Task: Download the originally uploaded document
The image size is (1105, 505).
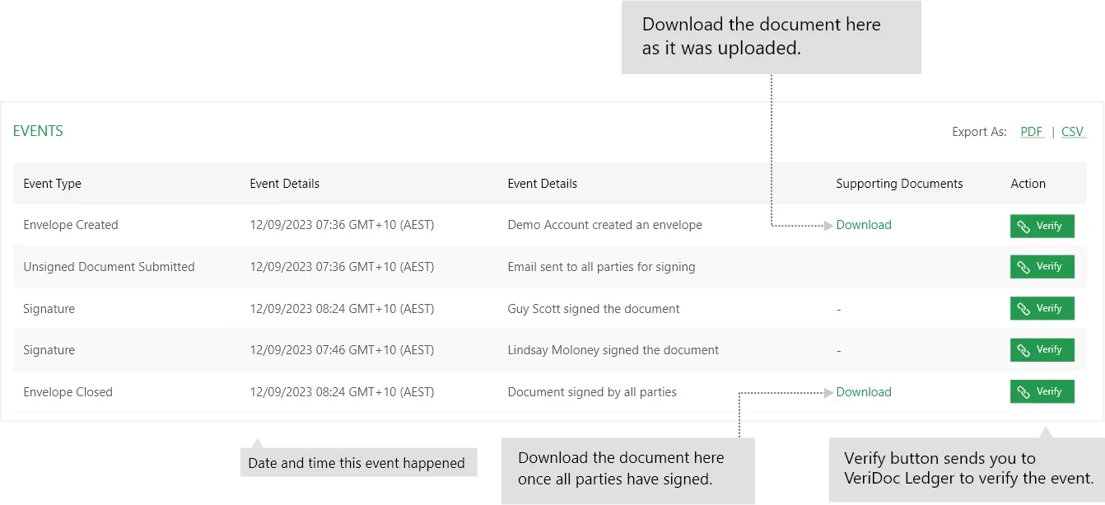Action: click(864, 225)
